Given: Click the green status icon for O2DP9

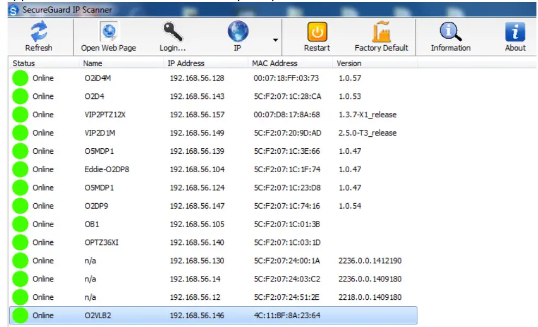Looking at the screenshot, I should coord(20,206).
